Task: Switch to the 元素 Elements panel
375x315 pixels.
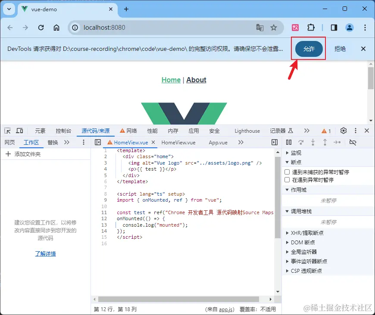Action: point(40,131)
